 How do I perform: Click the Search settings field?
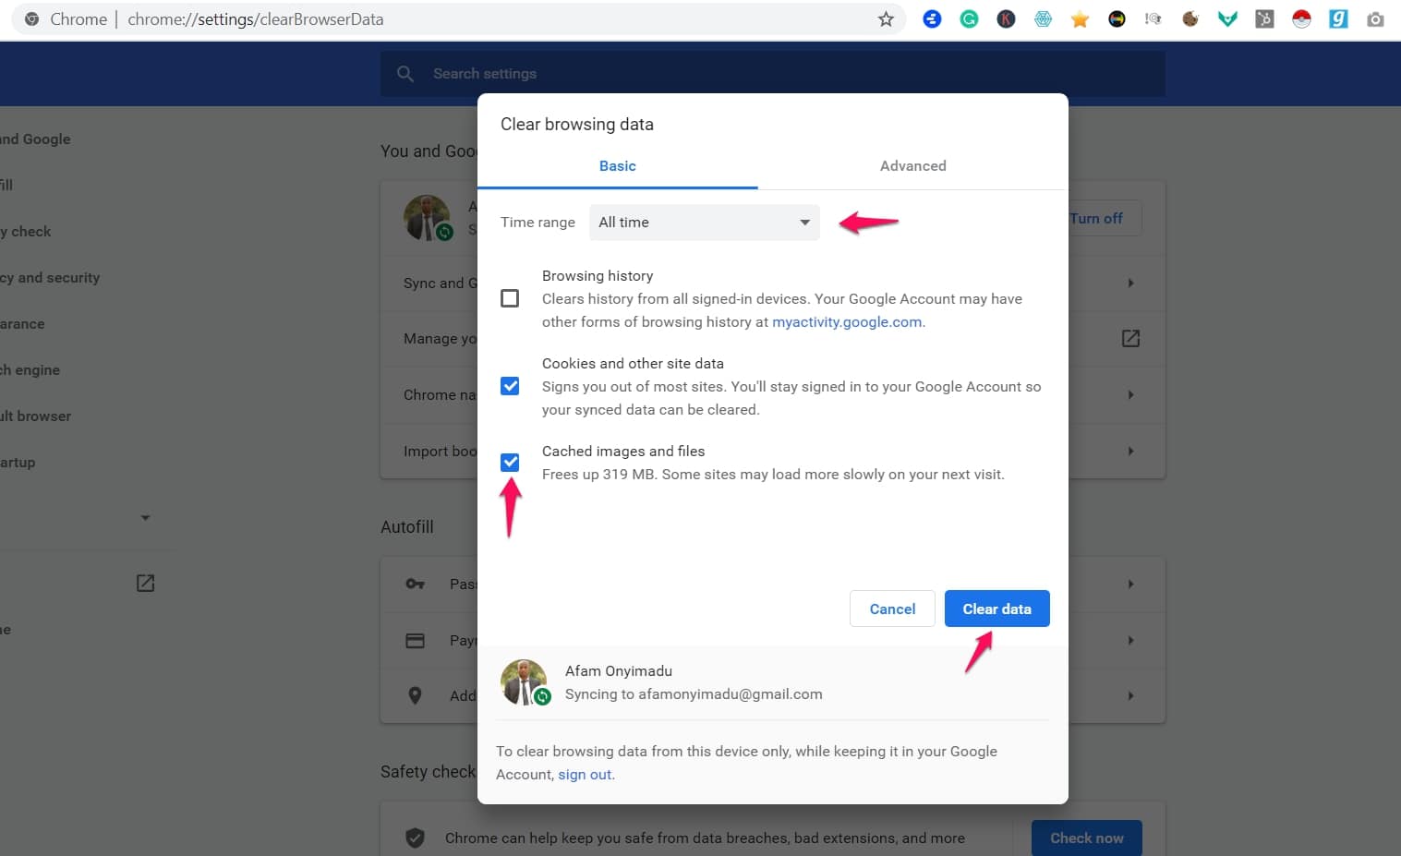(772, 74)
